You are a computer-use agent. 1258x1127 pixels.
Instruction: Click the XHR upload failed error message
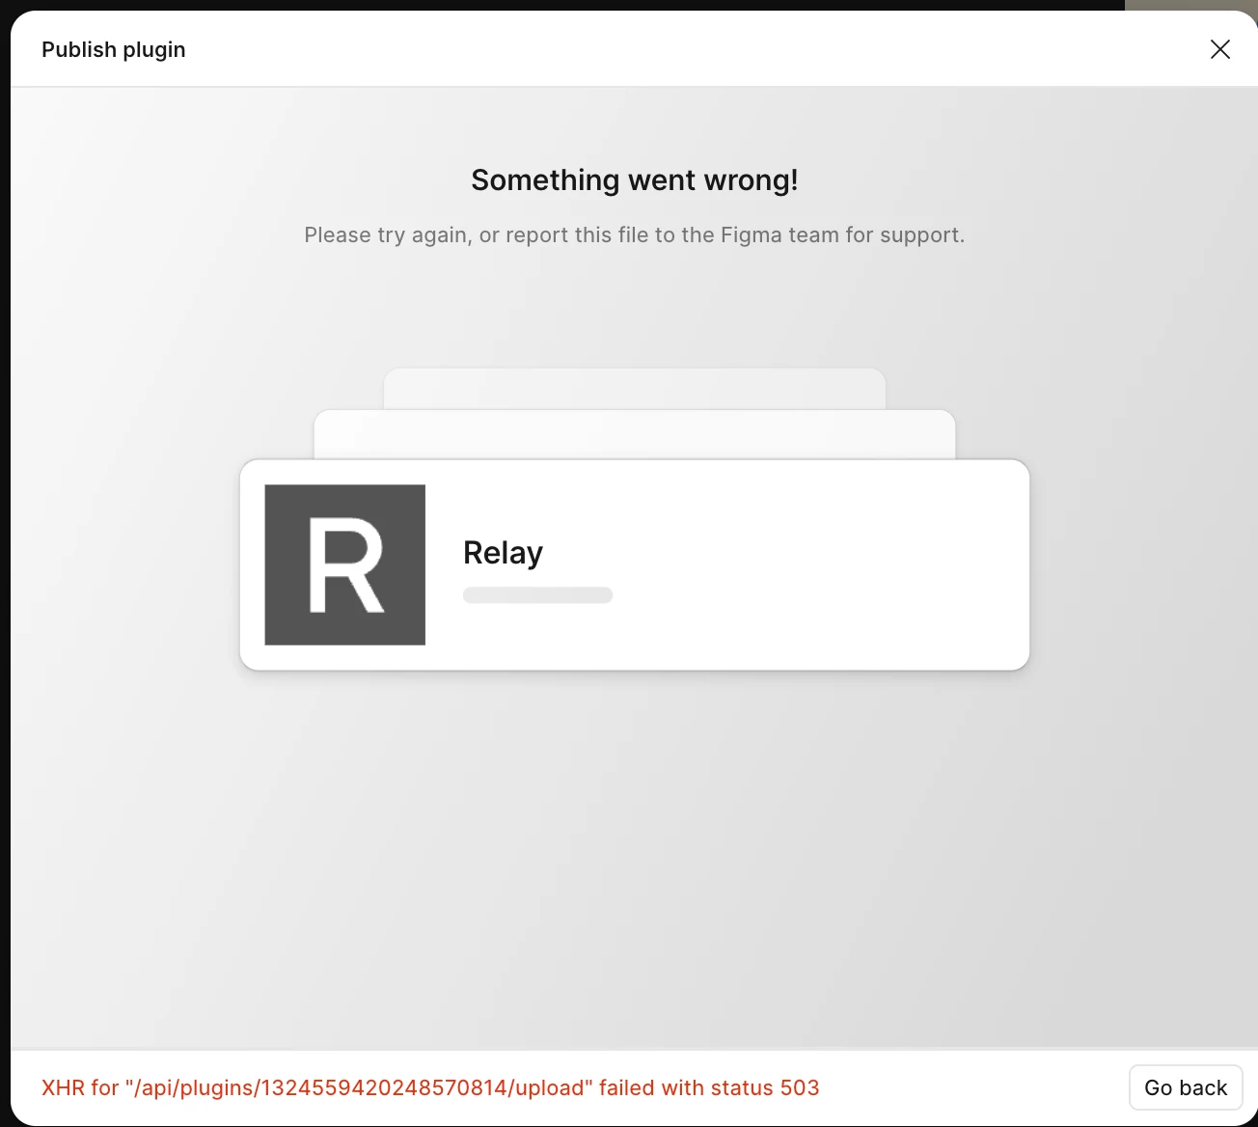[x=430, y=1087]
